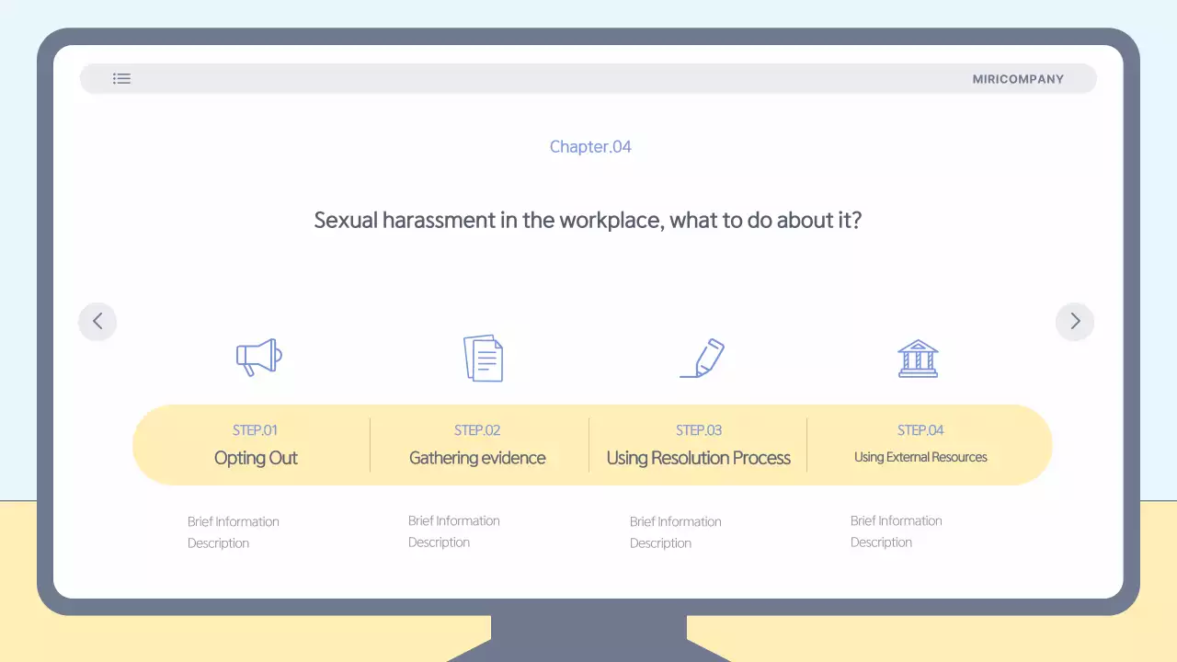1177x662 pixels.
Task: Select the STEP.03 label
Action: (x=699, y=430)
